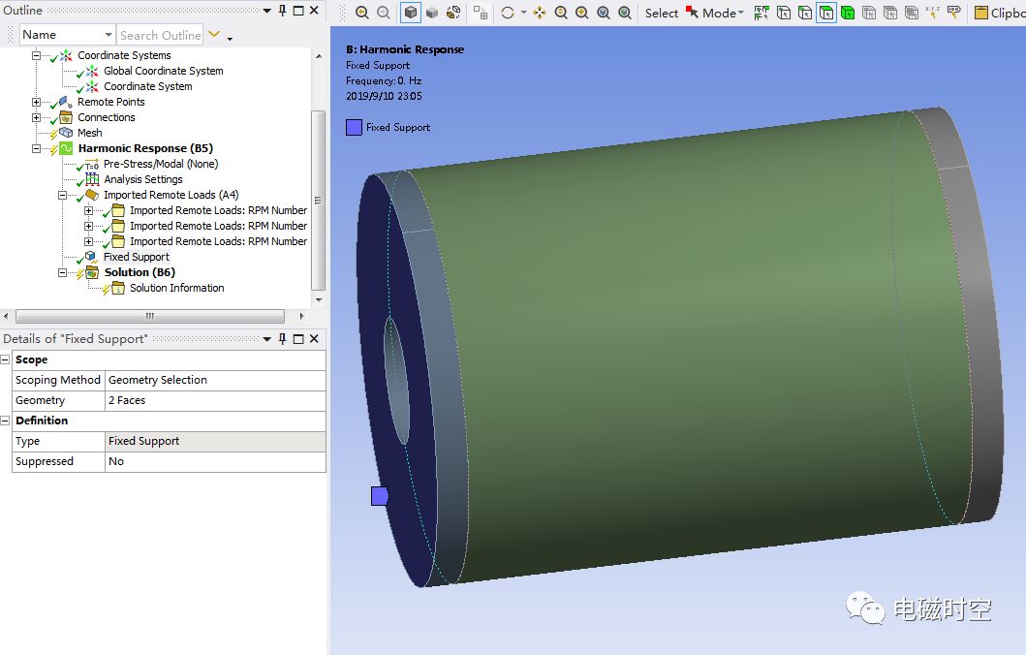Click the previous view zoom-back icon
The width and height of the screenshot is (1026, 655).
(361, 13)
